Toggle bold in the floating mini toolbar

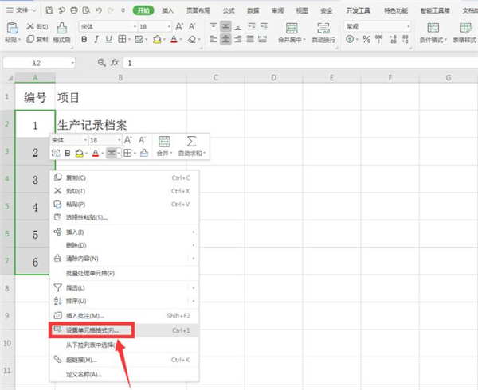click(x=68, y=153)
